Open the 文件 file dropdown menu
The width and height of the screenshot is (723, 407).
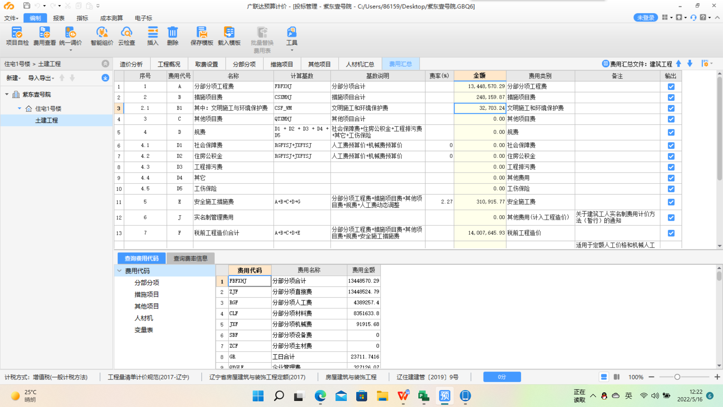(x=11, y=18)
